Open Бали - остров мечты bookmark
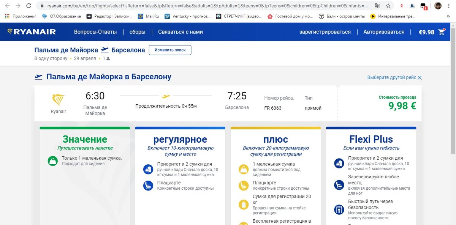 (x=341, y=16)
